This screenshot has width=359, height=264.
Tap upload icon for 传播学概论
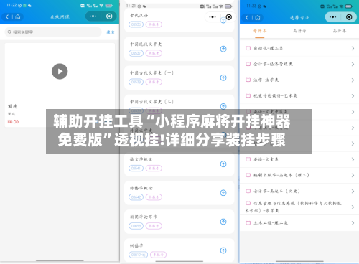223,193
